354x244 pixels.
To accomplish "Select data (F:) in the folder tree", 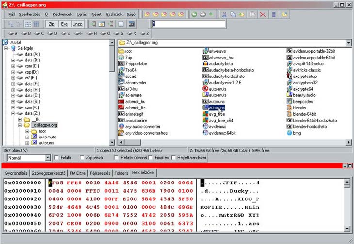I will 32,84.
